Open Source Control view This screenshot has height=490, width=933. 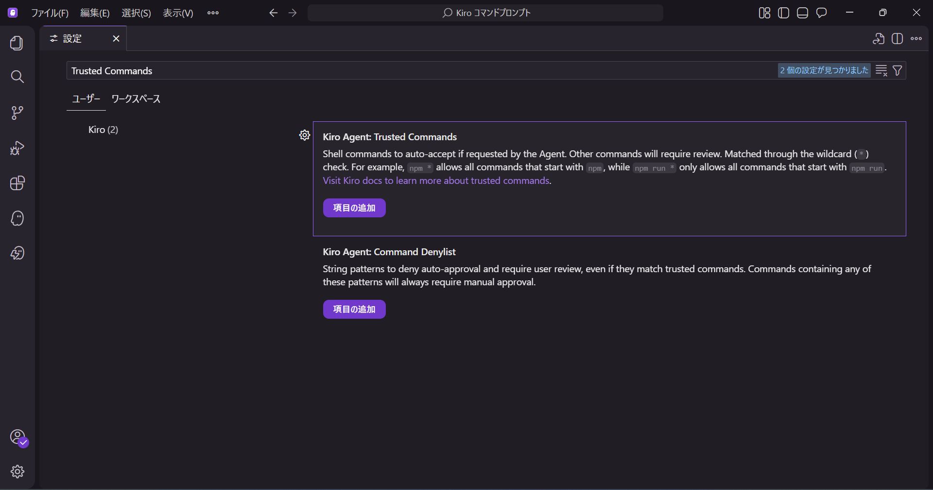pyautogui.click(x=17, y=113)
